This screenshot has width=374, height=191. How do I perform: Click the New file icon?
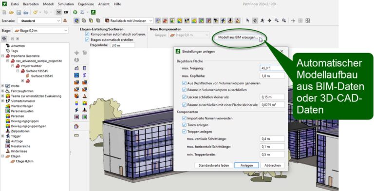pyautogui.click(x=4, y=12)
